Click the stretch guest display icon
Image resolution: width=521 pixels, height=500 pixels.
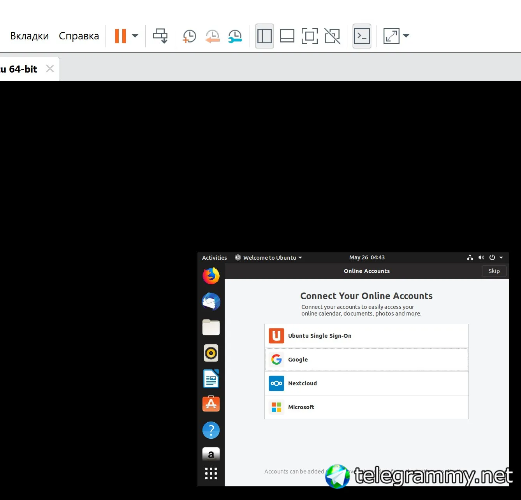pyautogui.click(x=391, y=36)
